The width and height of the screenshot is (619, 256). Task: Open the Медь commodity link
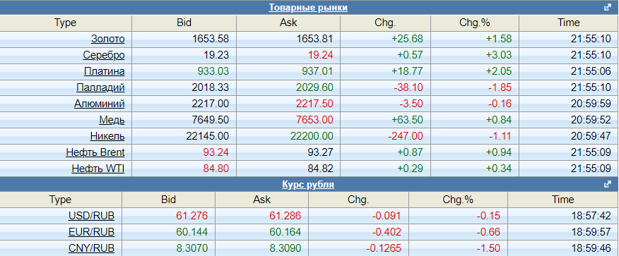click(112, 120)
